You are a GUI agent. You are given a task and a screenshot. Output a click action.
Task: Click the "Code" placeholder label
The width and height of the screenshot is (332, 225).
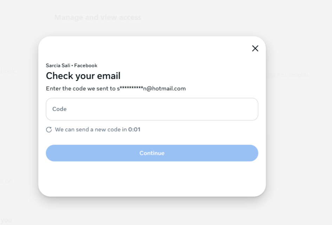tap(59, 109)
